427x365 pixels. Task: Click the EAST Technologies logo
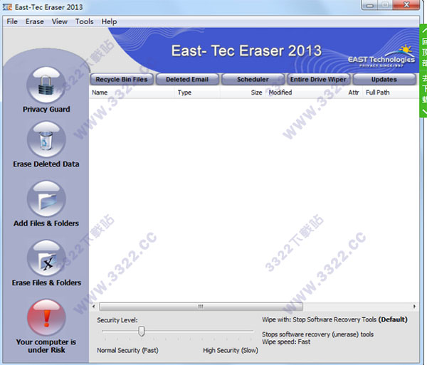(x=381, y=57)
